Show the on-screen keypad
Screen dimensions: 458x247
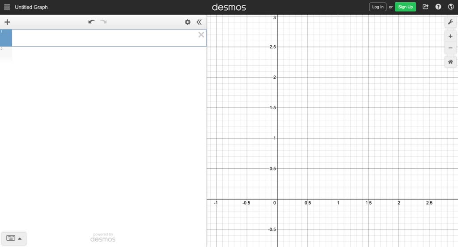click(14, 238)
